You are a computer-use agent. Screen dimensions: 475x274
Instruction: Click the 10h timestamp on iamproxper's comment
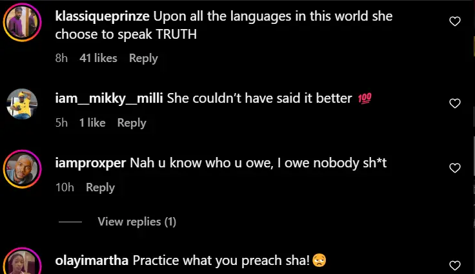tap(65, 187)
